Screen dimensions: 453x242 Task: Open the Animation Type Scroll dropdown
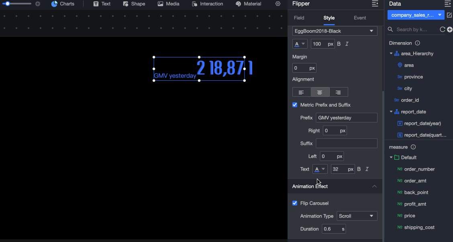click(x=357, y=216)
